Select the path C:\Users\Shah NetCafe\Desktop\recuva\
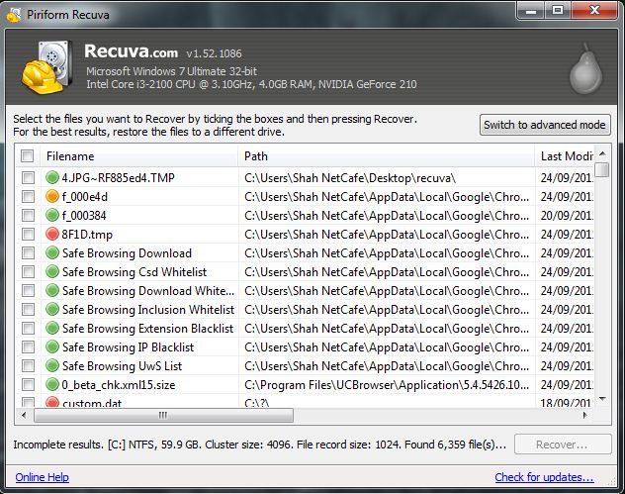 click(350, 177)
